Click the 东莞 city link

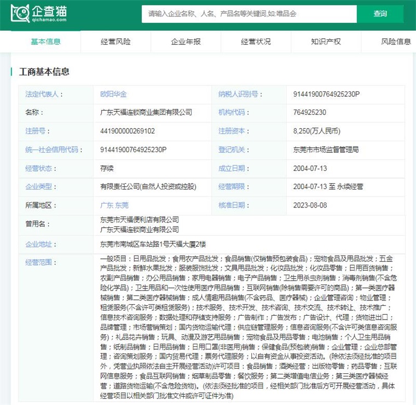122,205
